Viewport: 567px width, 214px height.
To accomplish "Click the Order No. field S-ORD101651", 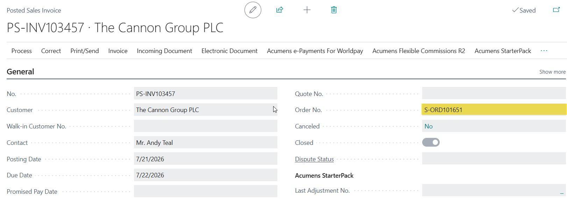I will [x=494, y=110].
